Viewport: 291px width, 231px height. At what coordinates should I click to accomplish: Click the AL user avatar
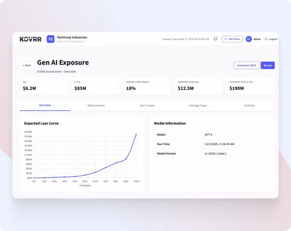click(249, 39)
